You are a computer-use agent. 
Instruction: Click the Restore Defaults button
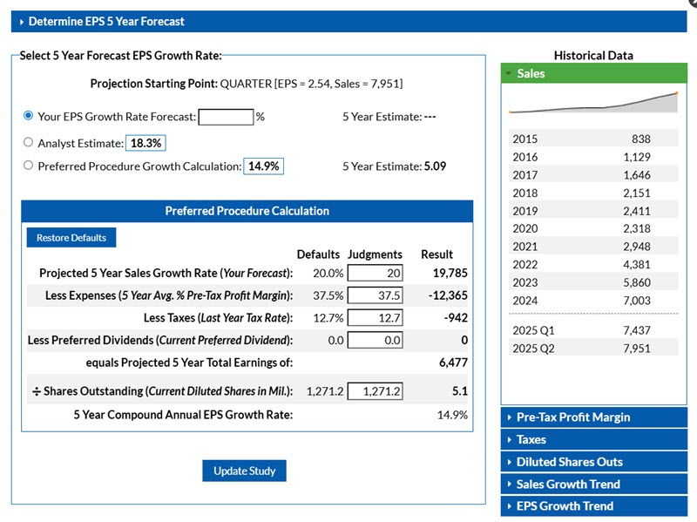[x=71, y=238]
